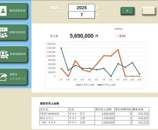This screenshot has width=158, height=130.
Task: Click the 1,000,000 sales cell
Action: coord(105,122)
